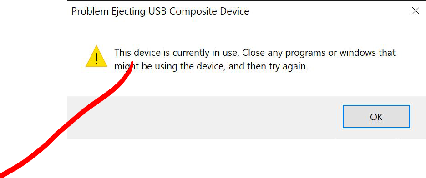Click the red line's lower-left end
426x178 pixels.
(x=3, y=174)
